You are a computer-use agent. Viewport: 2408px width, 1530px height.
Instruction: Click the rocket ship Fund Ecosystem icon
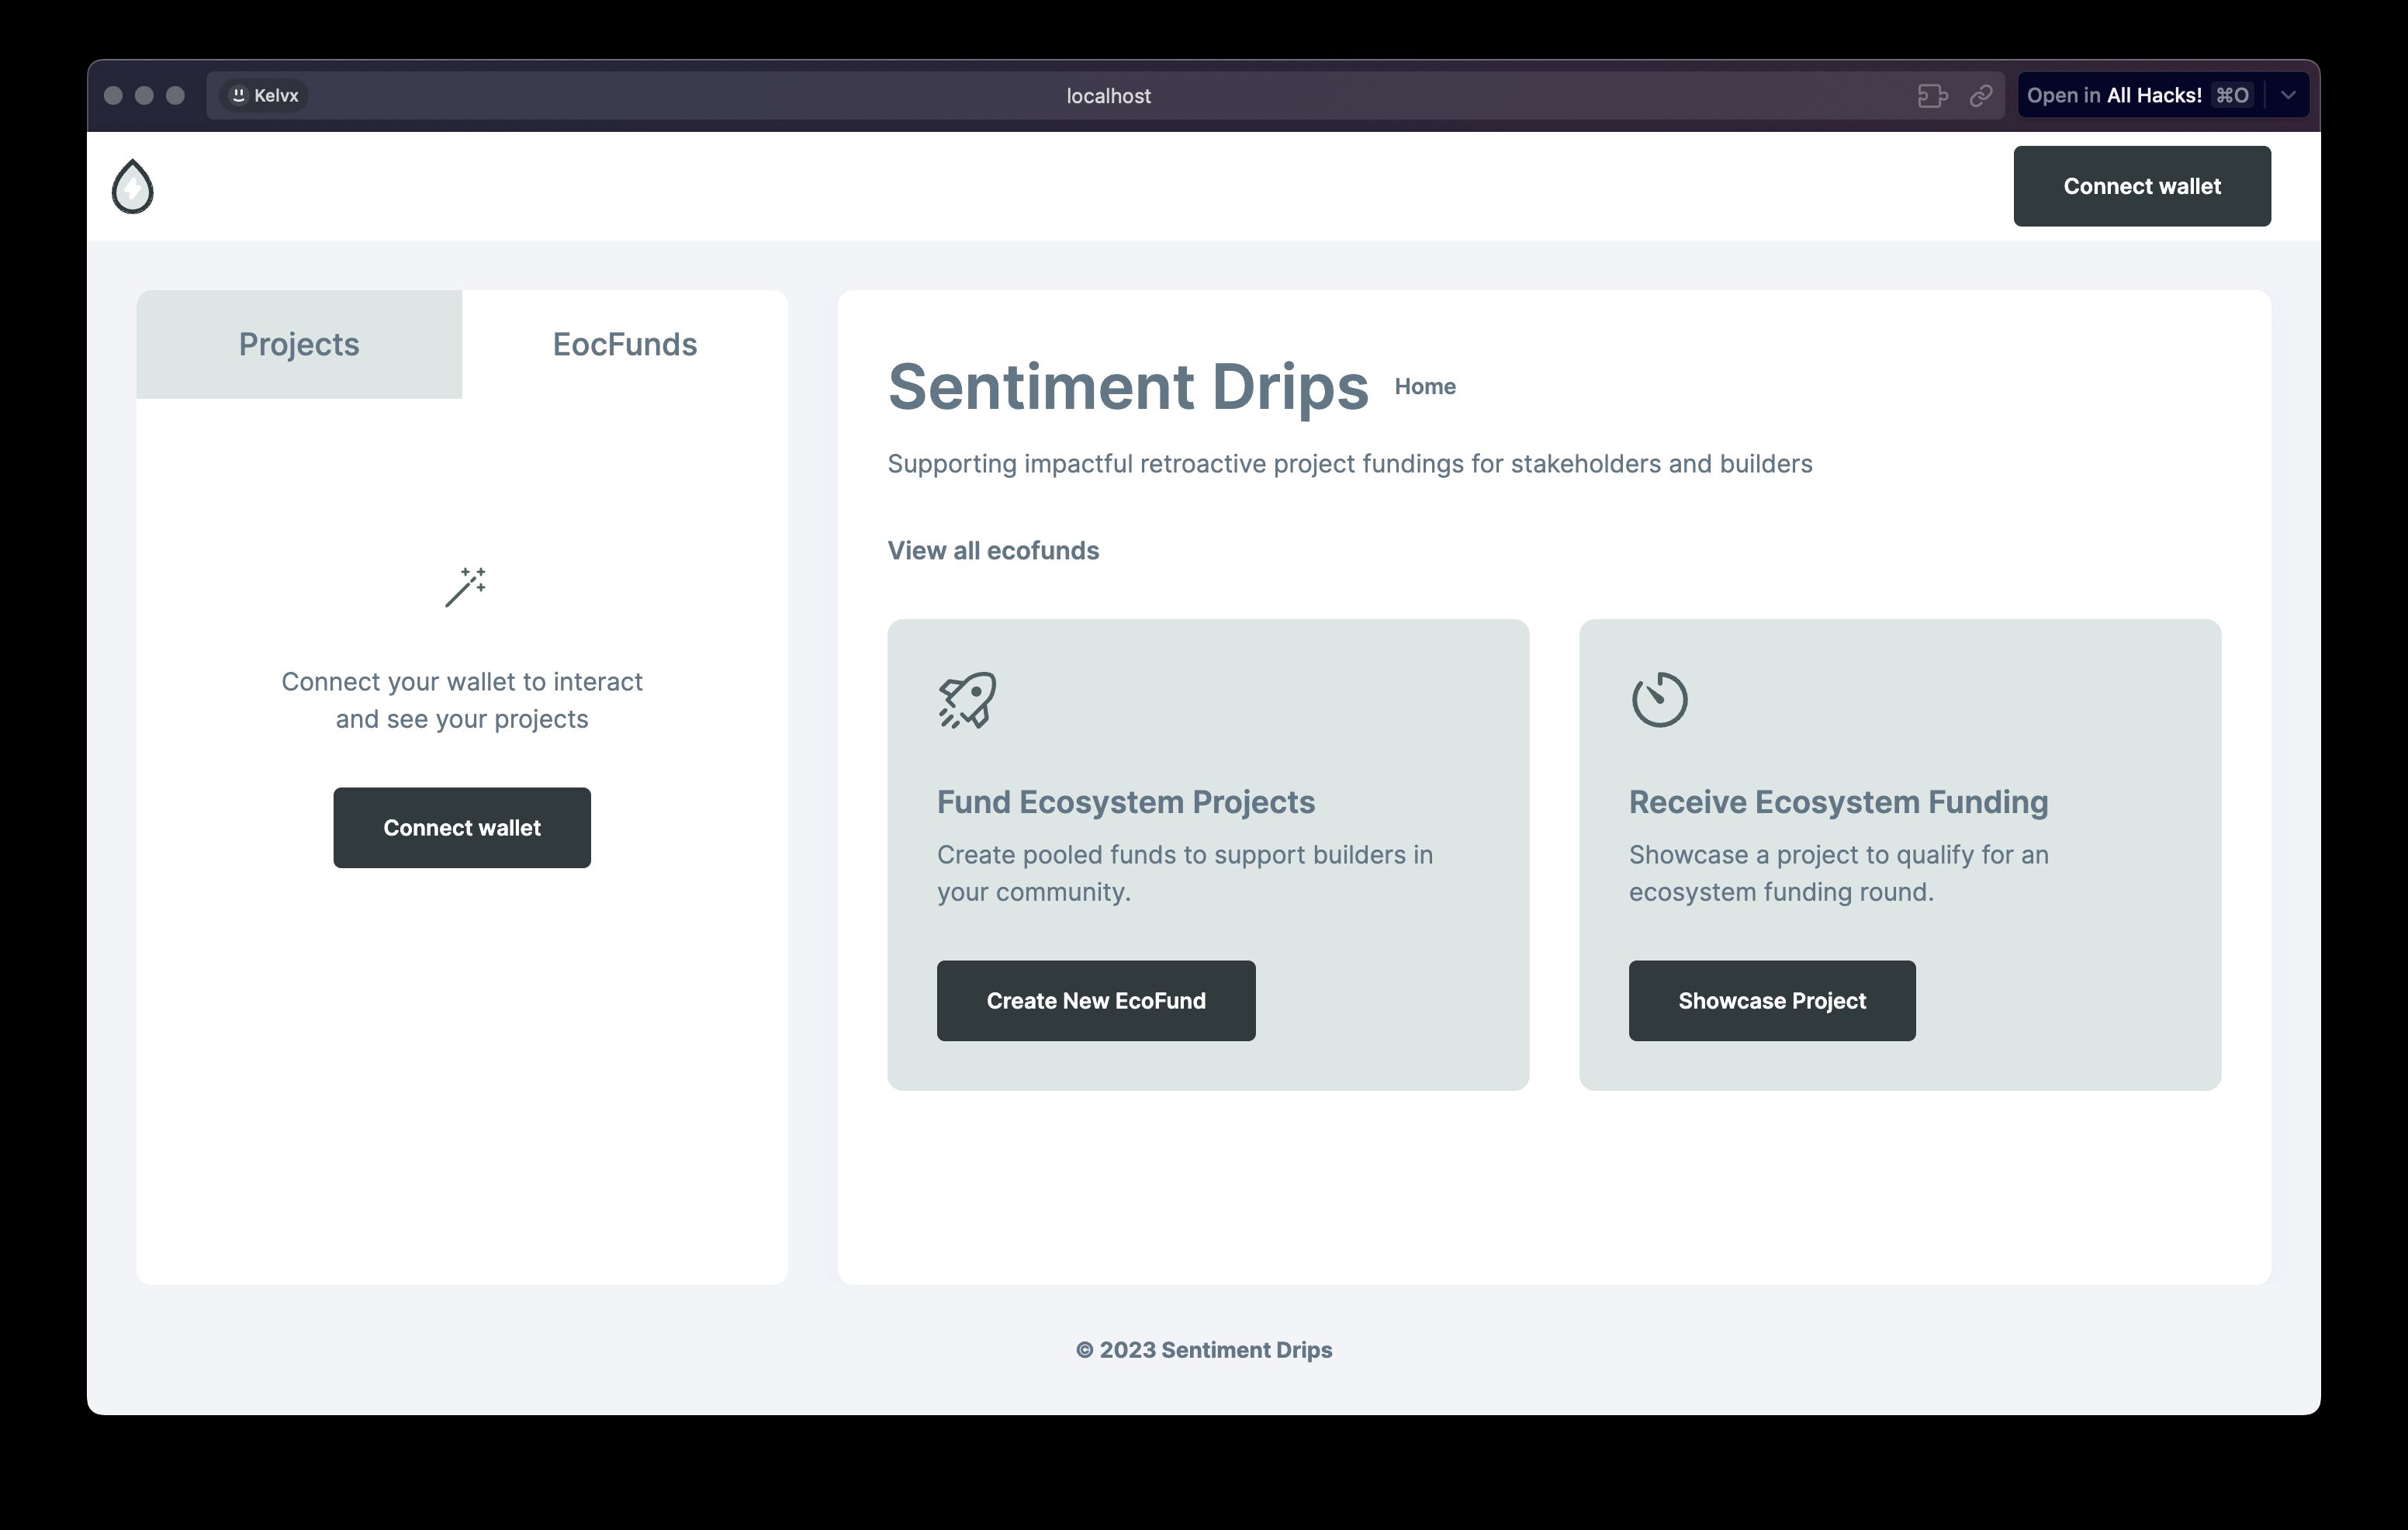click(x=965, y=698)
